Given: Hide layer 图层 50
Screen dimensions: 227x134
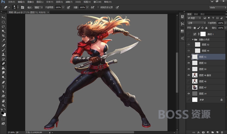Looking at the screenshot, I should coord(189,69).
